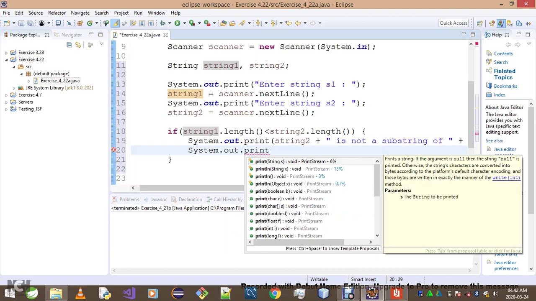Click the Next Annotation arrow icon

[x=258, y=23]
